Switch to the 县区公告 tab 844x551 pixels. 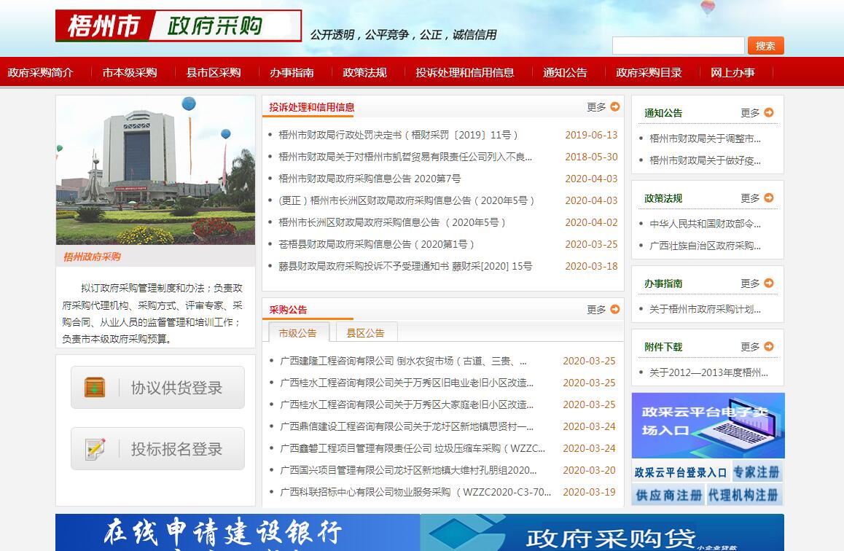click(365, 332)
